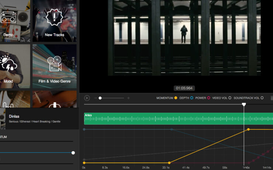Toggle the VIDEO VOL automation curve
The height and width of the screenshot is (170, 273).
click(230, 98)
